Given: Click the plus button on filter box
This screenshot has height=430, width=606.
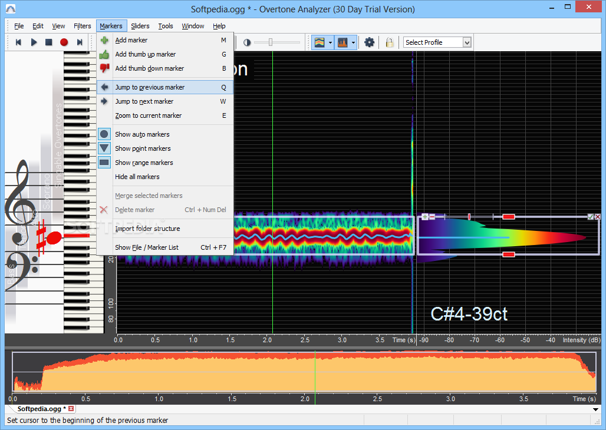Looking at the screenshot, I should [425, 217].
